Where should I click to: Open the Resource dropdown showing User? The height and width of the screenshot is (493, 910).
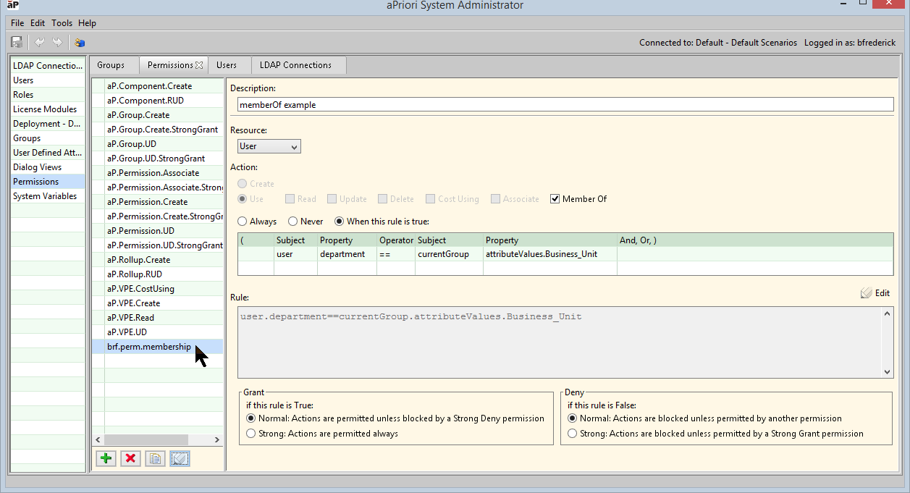(269, 146)
